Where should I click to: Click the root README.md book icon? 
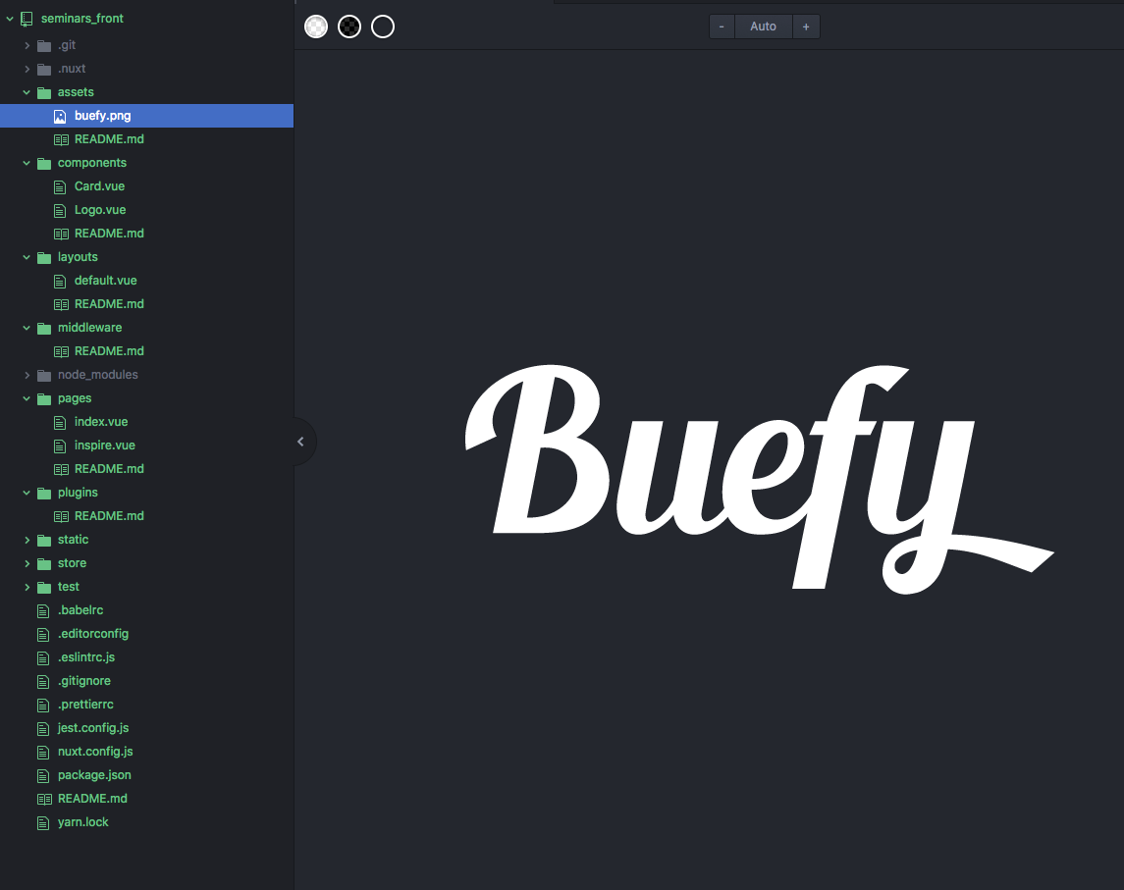44,799
